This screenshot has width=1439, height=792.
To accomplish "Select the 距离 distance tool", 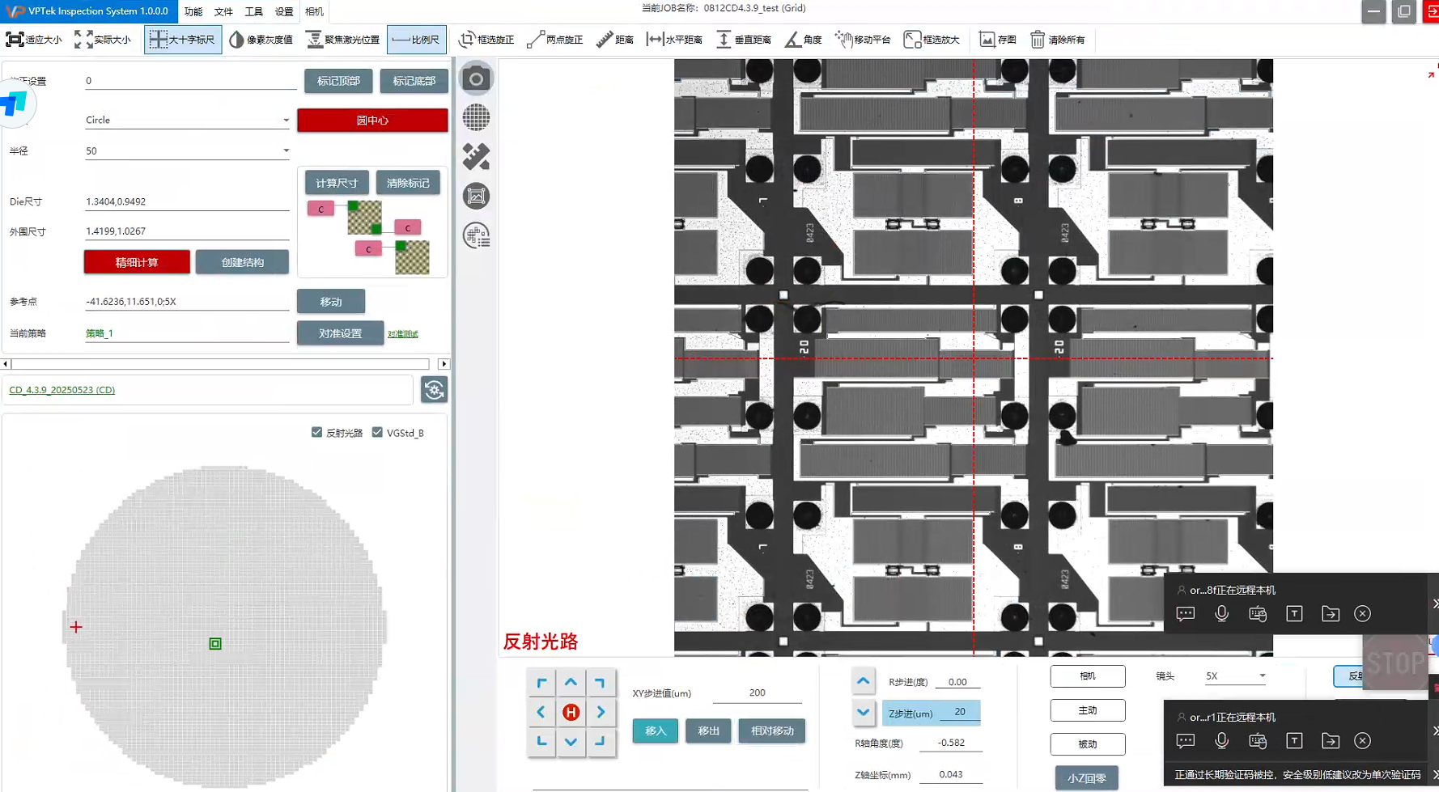I will point(614,40).
